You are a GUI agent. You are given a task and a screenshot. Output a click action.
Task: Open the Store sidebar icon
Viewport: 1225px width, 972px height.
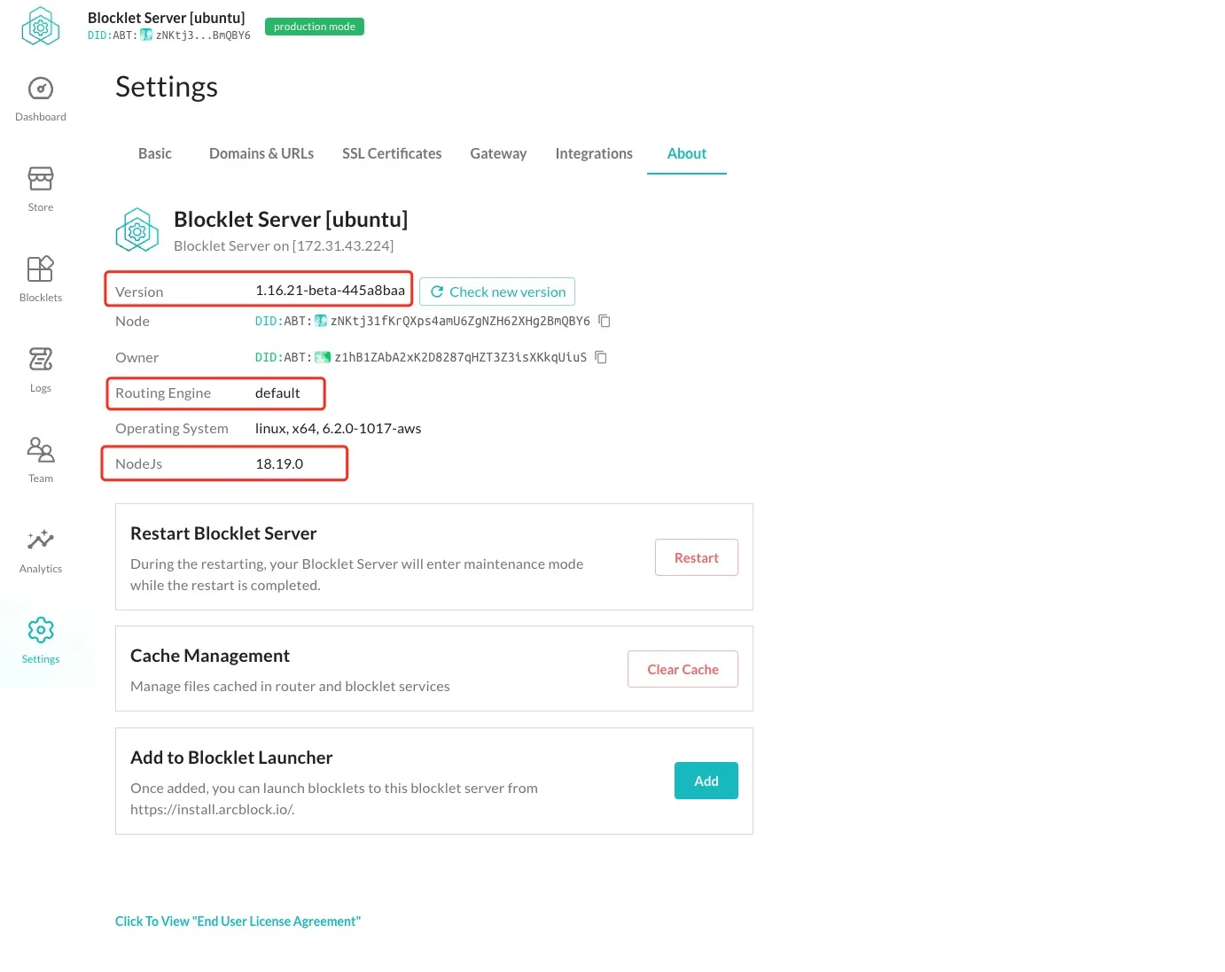point(41,179)
